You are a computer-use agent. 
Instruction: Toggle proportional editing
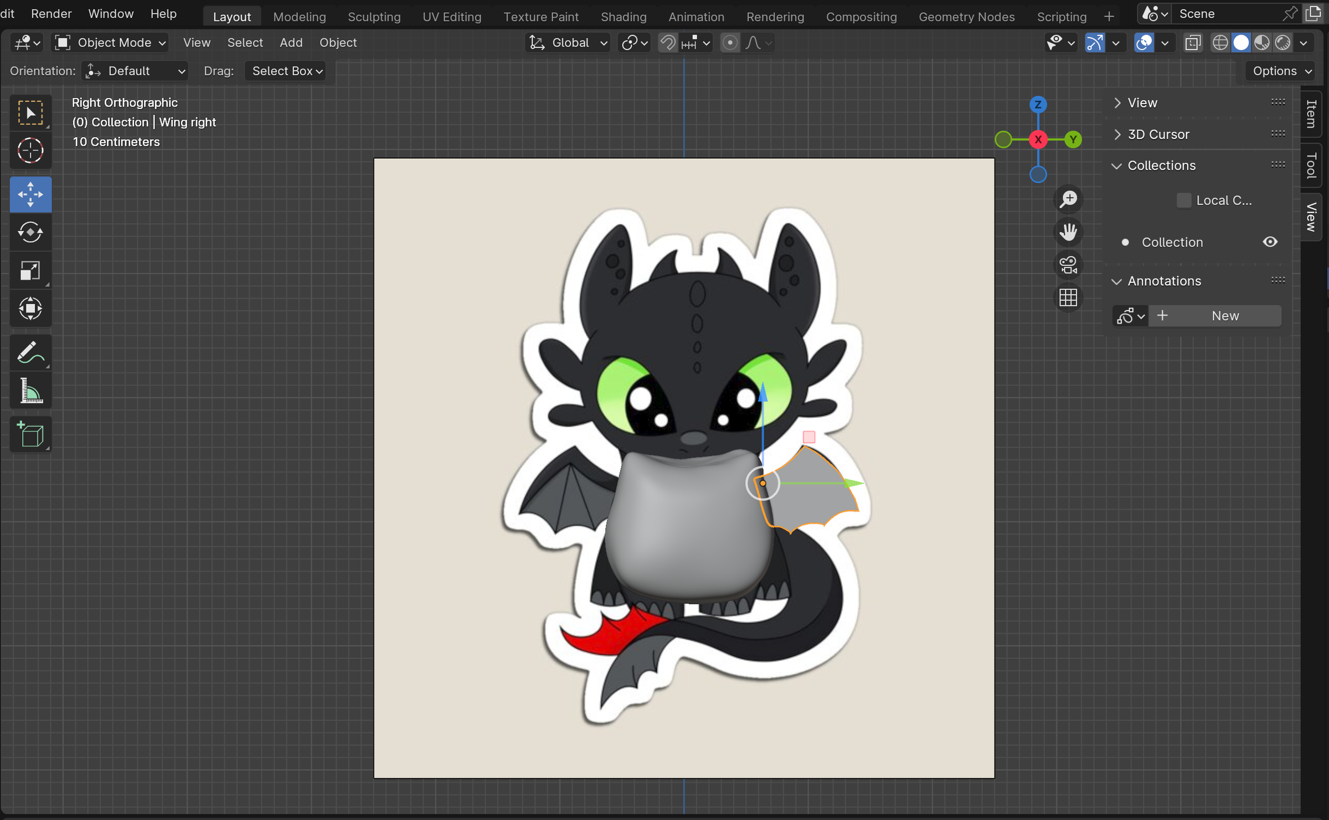(x=730, y=43)
